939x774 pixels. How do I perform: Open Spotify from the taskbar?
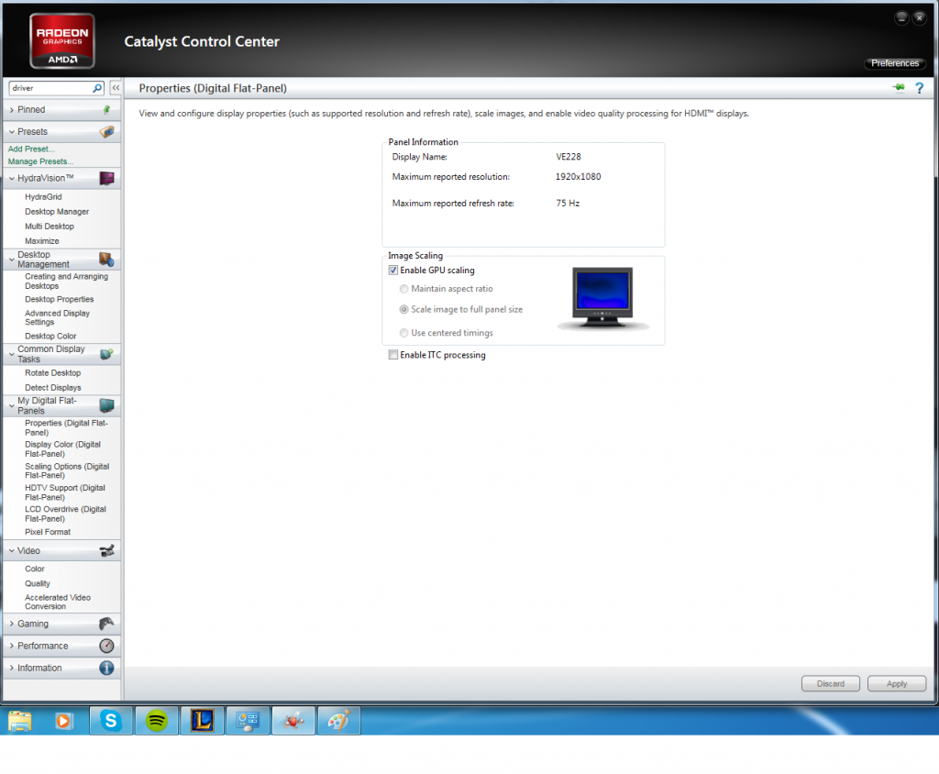click(156, 721)
